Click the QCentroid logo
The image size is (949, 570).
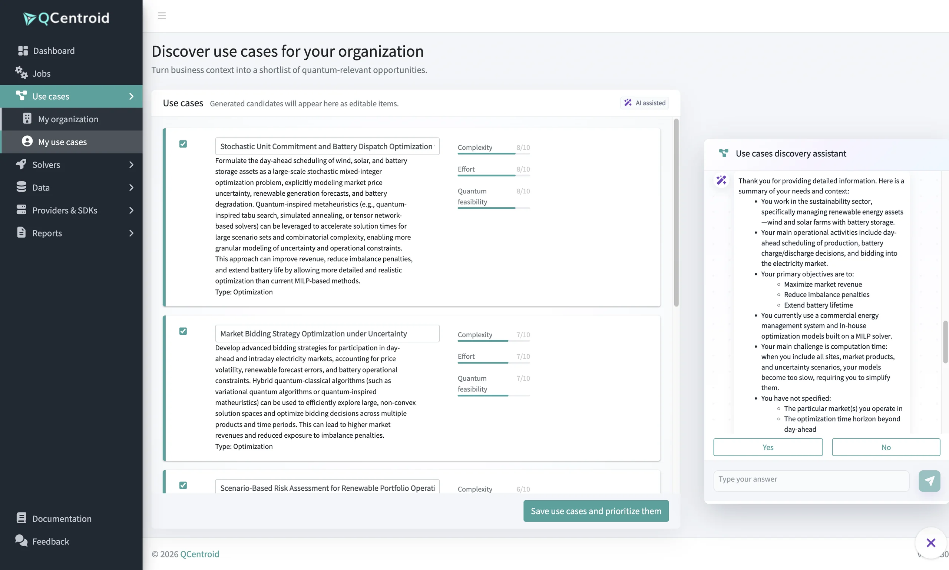(x=66, y=18)
